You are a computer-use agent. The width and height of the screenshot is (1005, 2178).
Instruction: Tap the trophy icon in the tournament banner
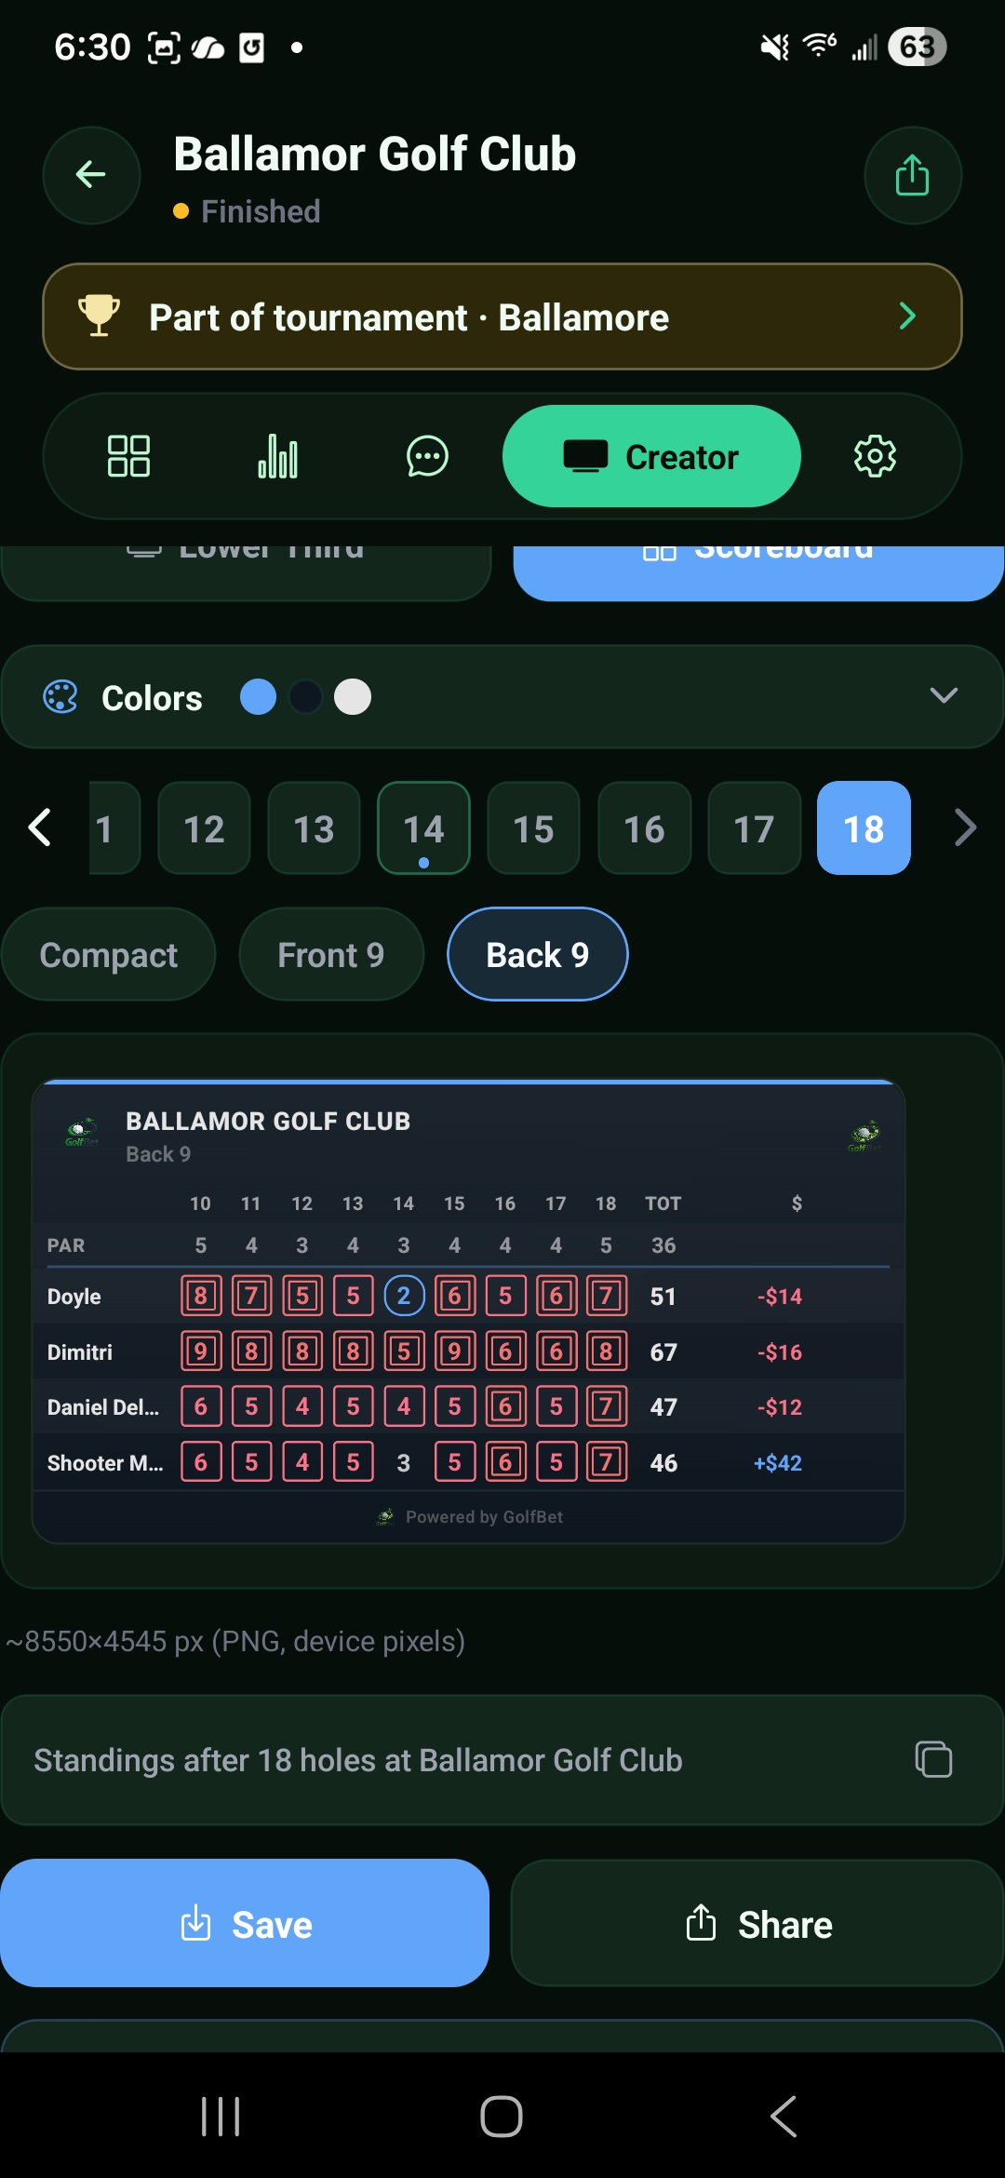tap(98, 316)
